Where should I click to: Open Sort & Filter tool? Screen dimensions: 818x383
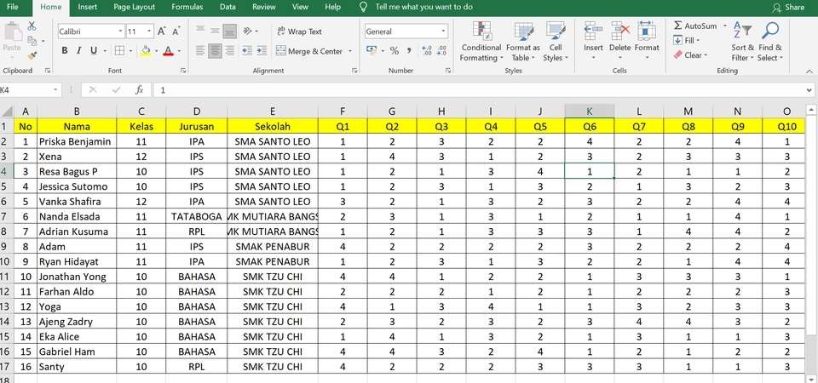pos(741,42)
